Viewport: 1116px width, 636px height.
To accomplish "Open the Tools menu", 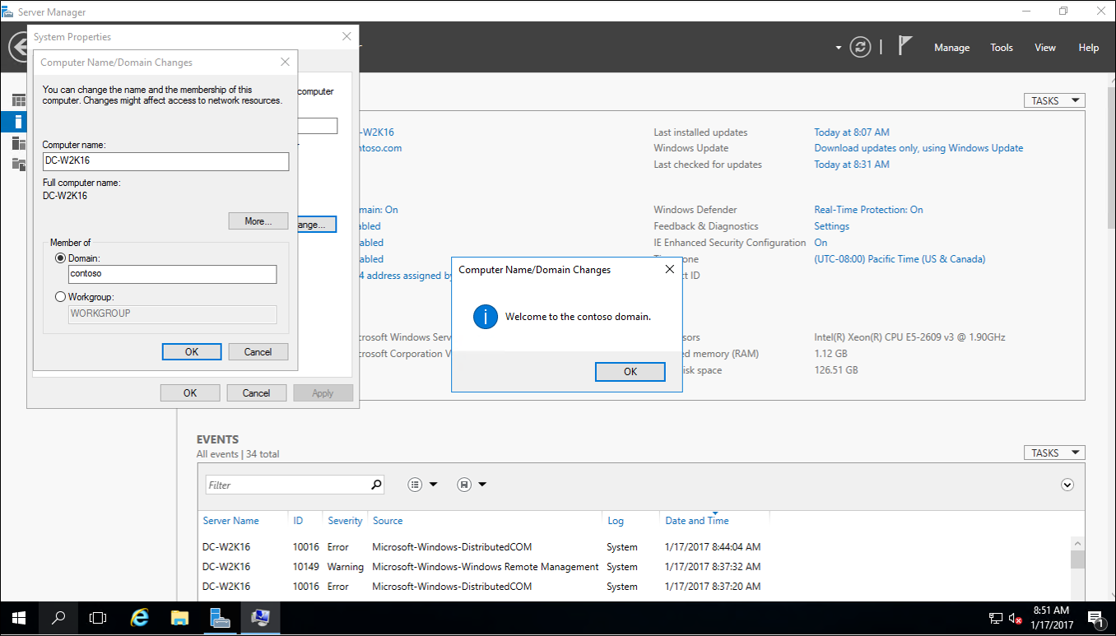I will 1002,48.
